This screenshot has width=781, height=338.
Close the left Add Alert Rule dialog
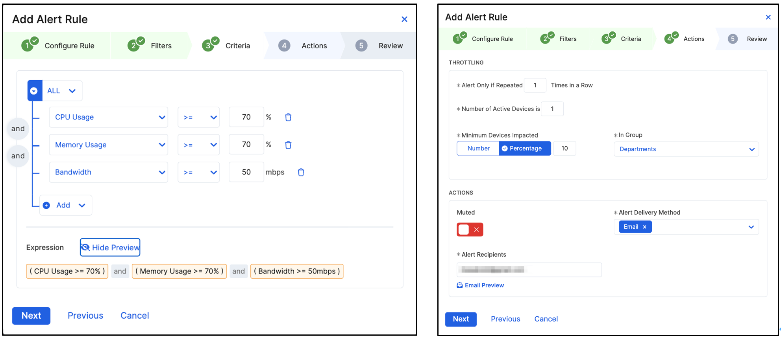point(404,19)
